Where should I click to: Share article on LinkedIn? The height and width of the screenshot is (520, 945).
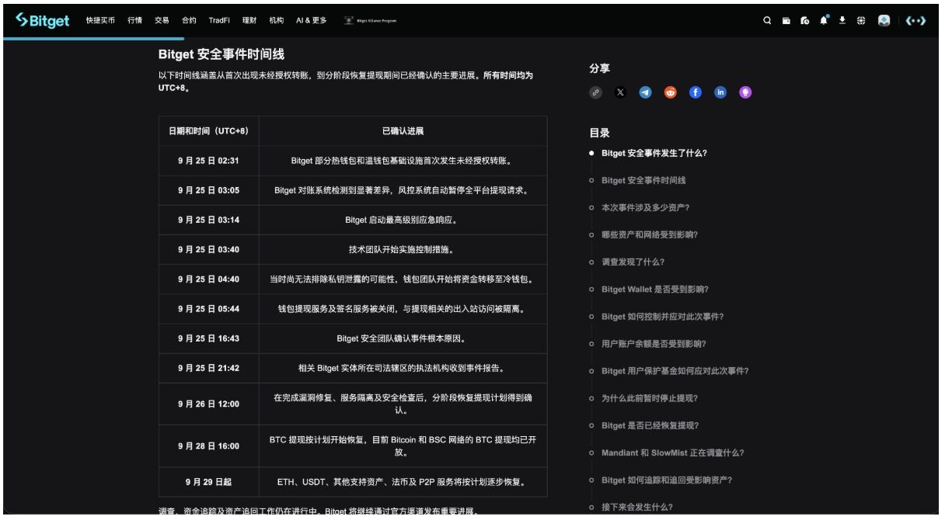coord(720,92)
